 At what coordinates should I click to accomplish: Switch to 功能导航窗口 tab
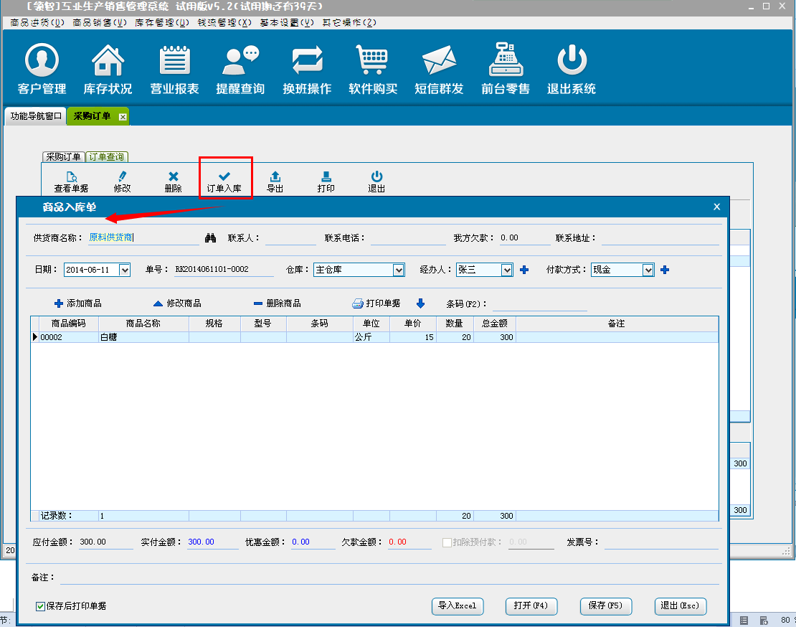[x=36, y=115]
